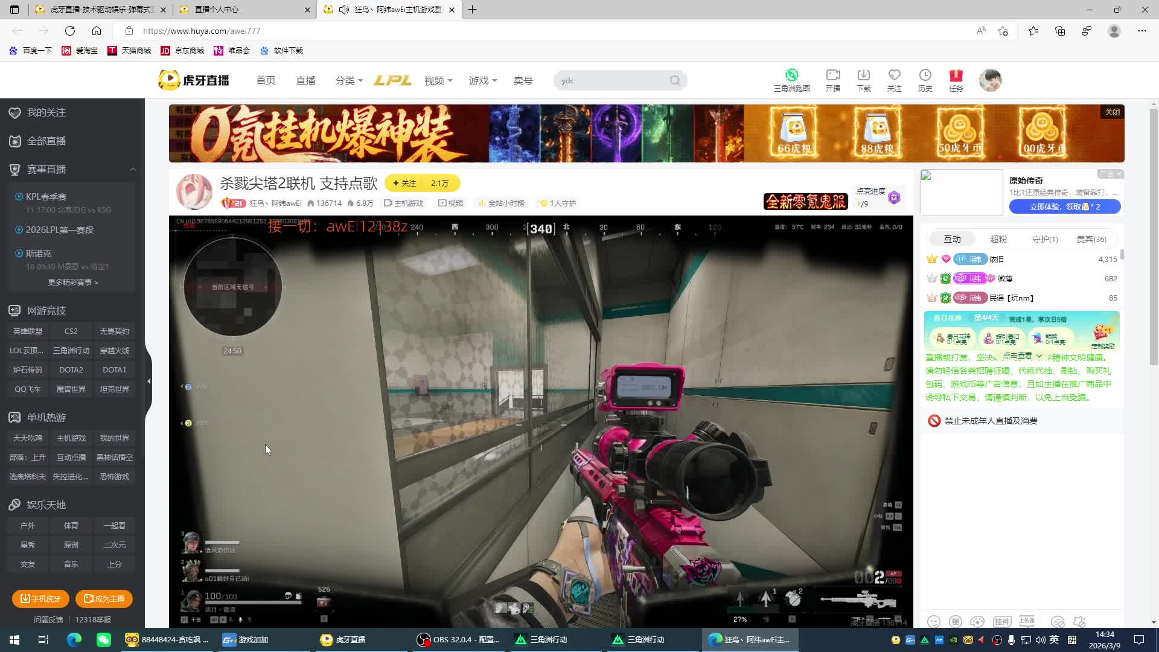The height and width of the screenshot is (652, 1159).
Task: Click the 任务 gift task icon
Action: click(956, 80)
